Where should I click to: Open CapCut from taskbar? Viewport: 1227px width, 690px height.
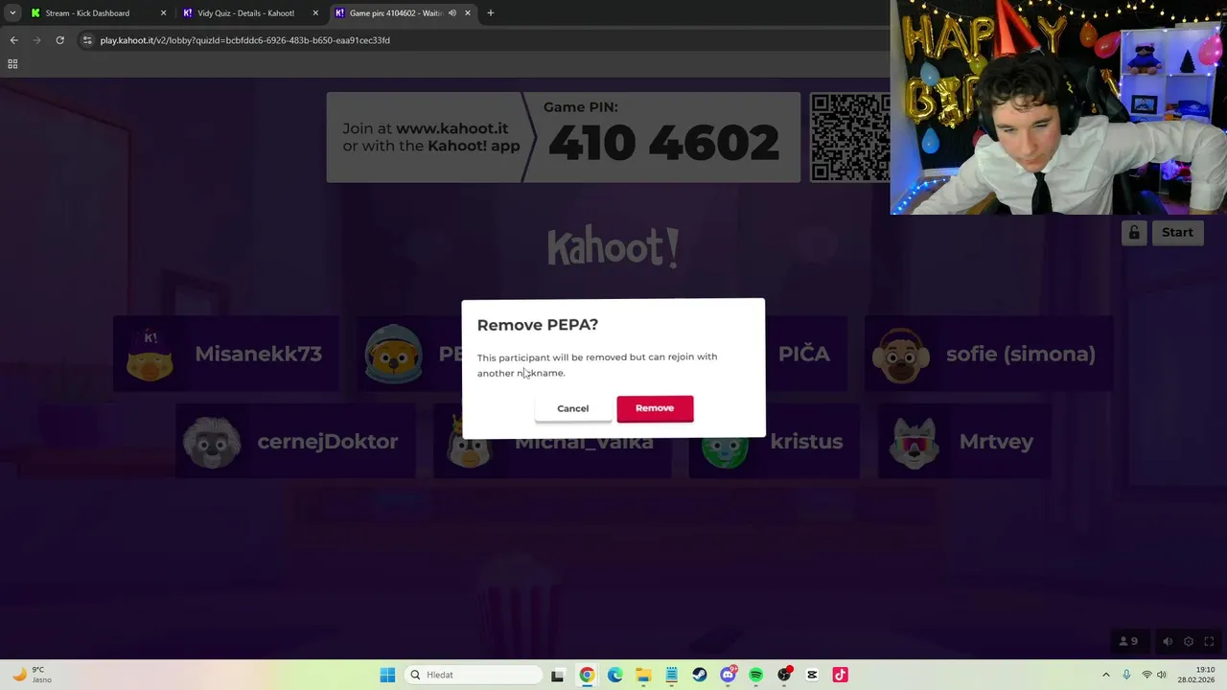(812, 675)
